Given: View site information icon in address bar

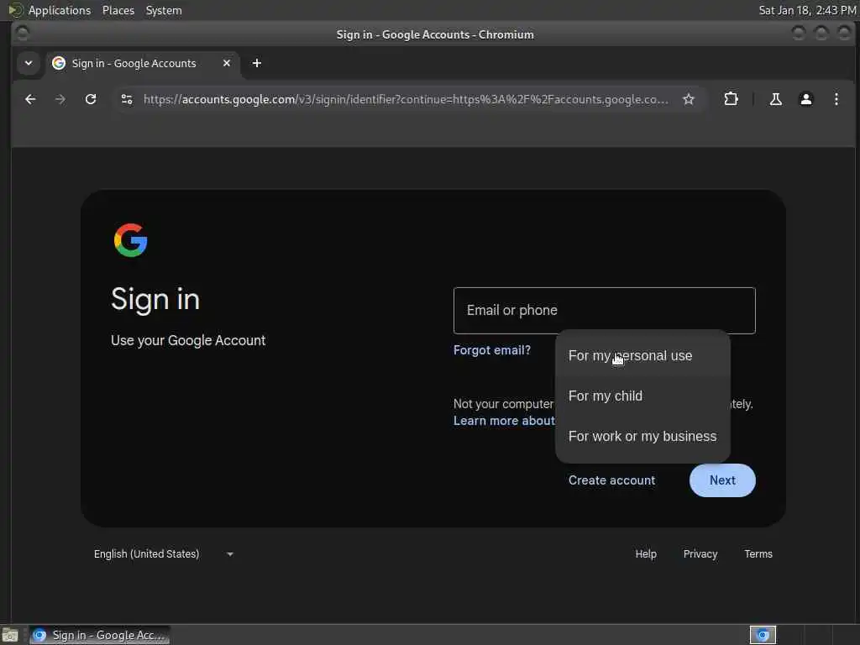Looking at the screenshot, I should (127, 99).
